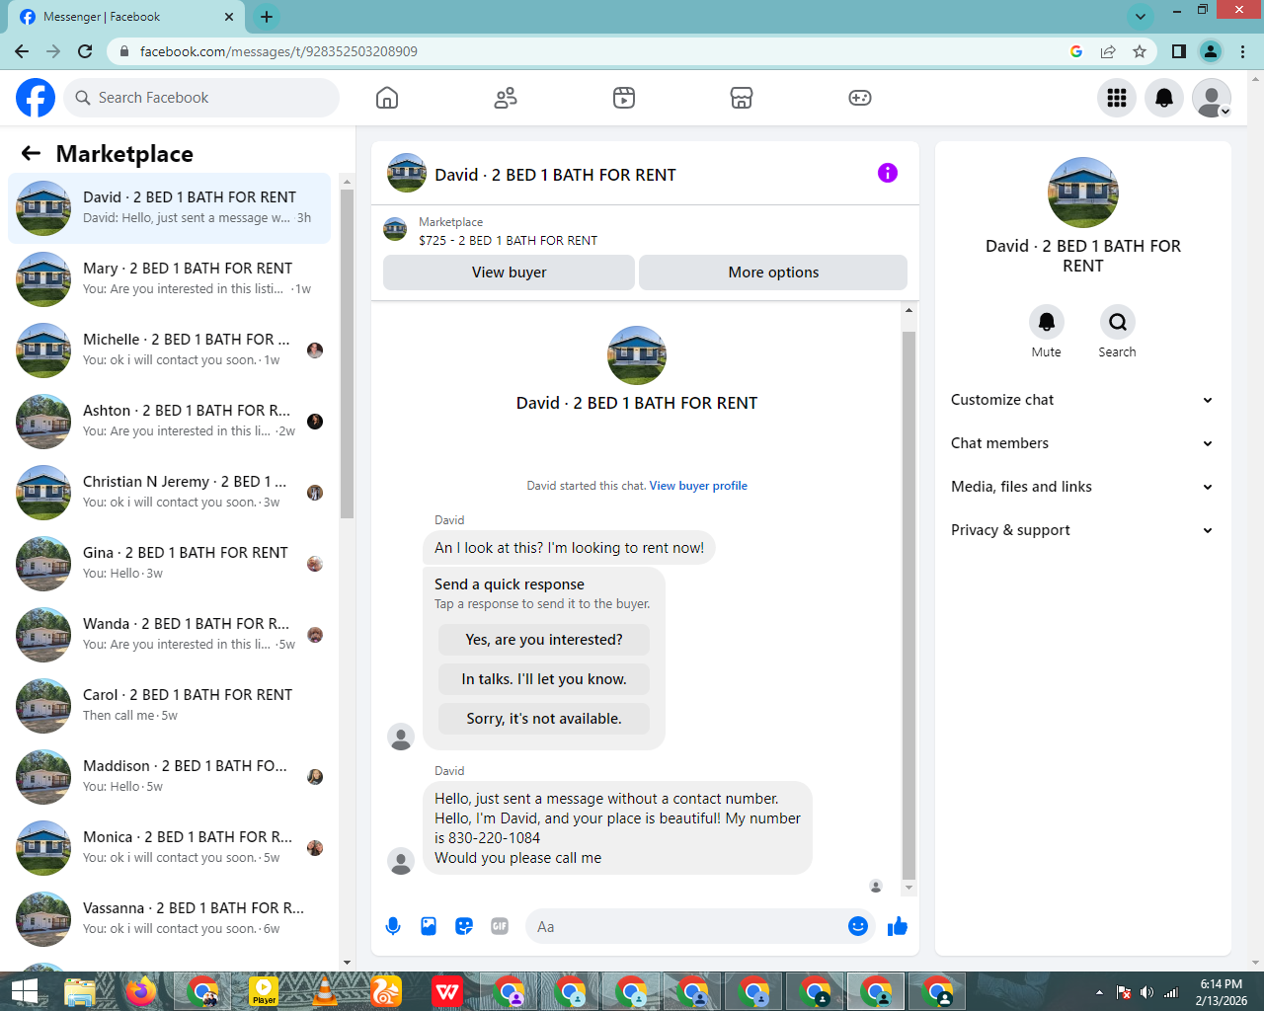
Task: Open a new browser tab
Action: click(x=267, y=17)
